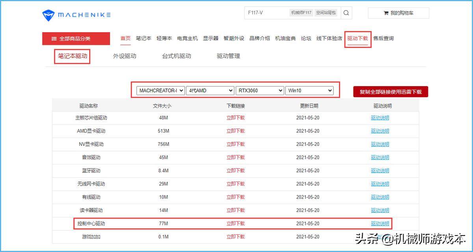Click 立即下载 for 主板芯片组驱动
The height and width of the screenshot is (252, 473).
pos(235,118)
